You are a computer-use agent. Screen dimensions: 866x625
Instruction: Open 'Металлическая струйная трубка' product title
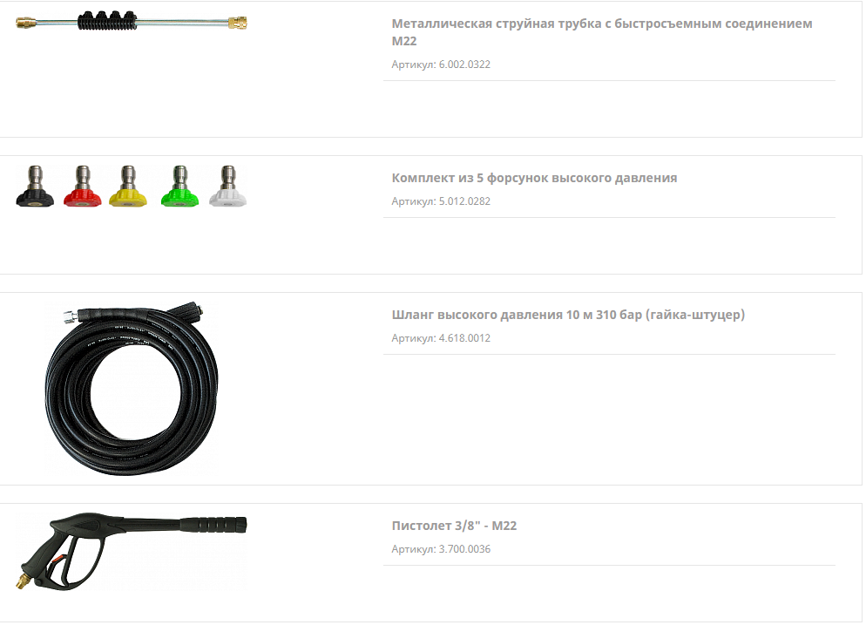(602, 32)
